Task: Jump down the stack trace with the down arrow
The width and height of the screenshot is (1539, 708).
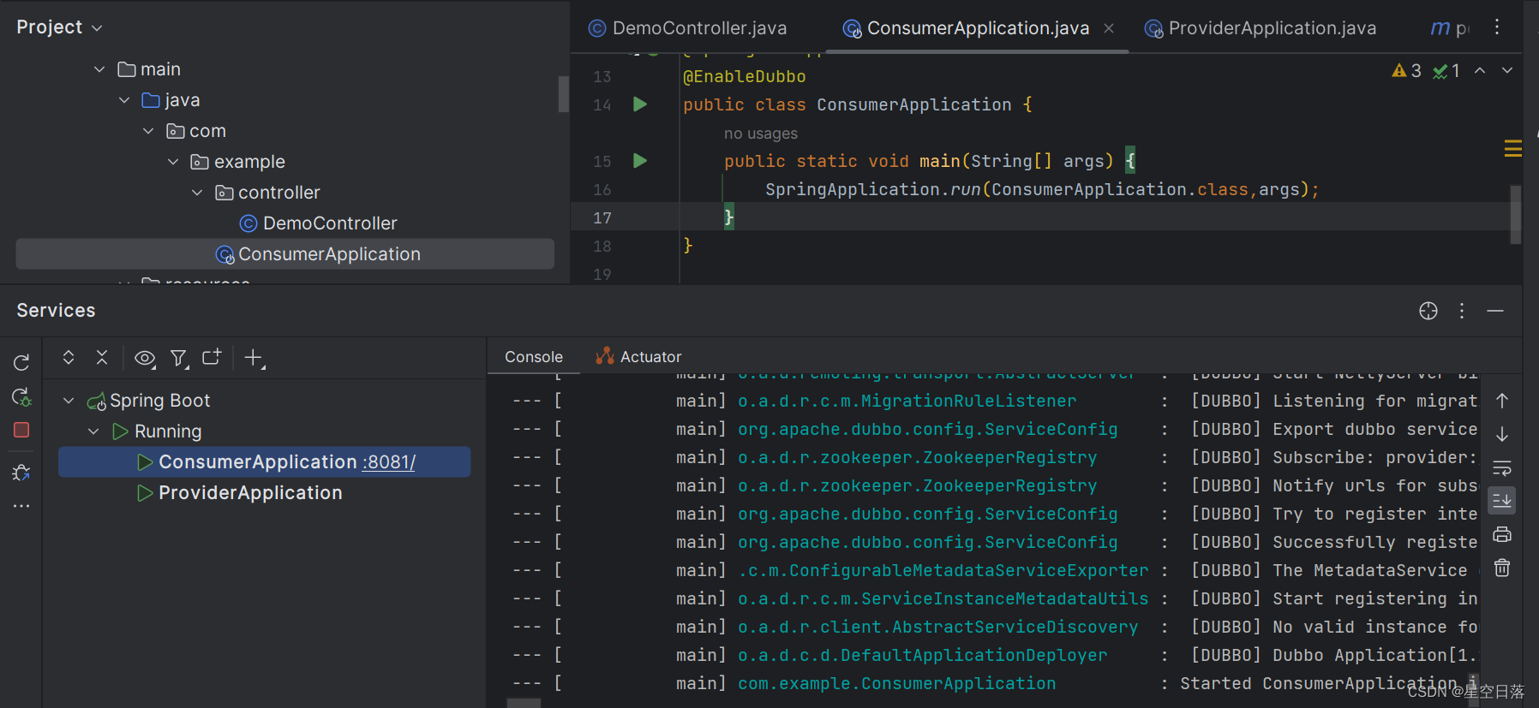Action: tap(1502, 434)
